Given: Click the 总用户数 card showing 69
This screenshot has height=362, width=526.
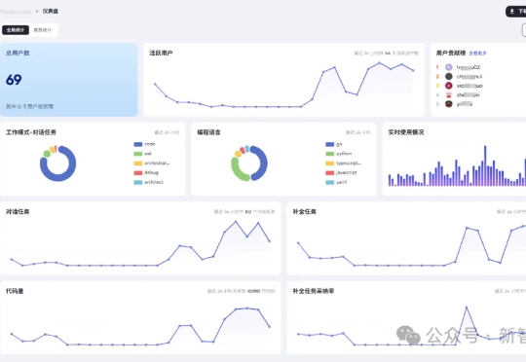Looking at the screenshot, I should [69, 80].
